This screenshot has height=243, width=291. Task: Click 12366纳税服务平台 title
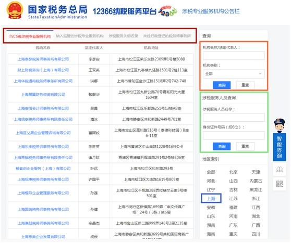pyautogui.click(x=124, y=11)
